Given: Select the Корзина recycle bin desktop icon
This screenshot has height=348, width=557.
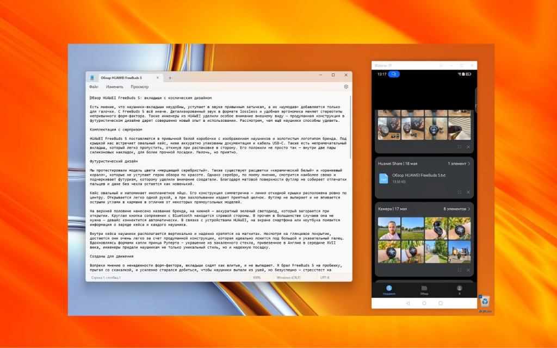Looking at the screenshot, I should 485,304.
